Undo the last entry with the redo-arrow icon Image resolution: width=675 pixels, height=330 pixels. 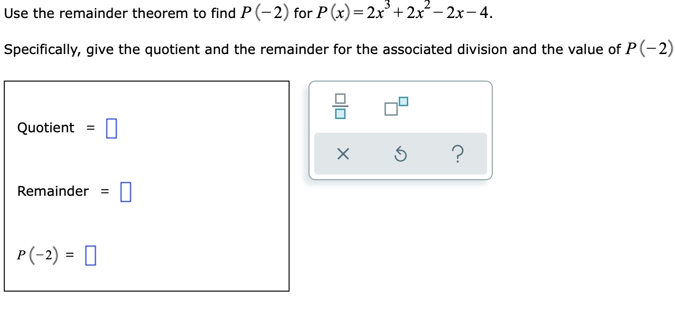[400, 154]
